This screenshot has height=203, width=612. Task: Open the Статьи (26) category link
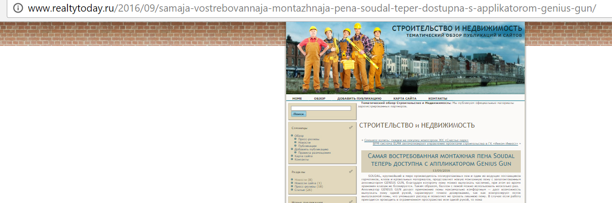(x=303, y=189)
